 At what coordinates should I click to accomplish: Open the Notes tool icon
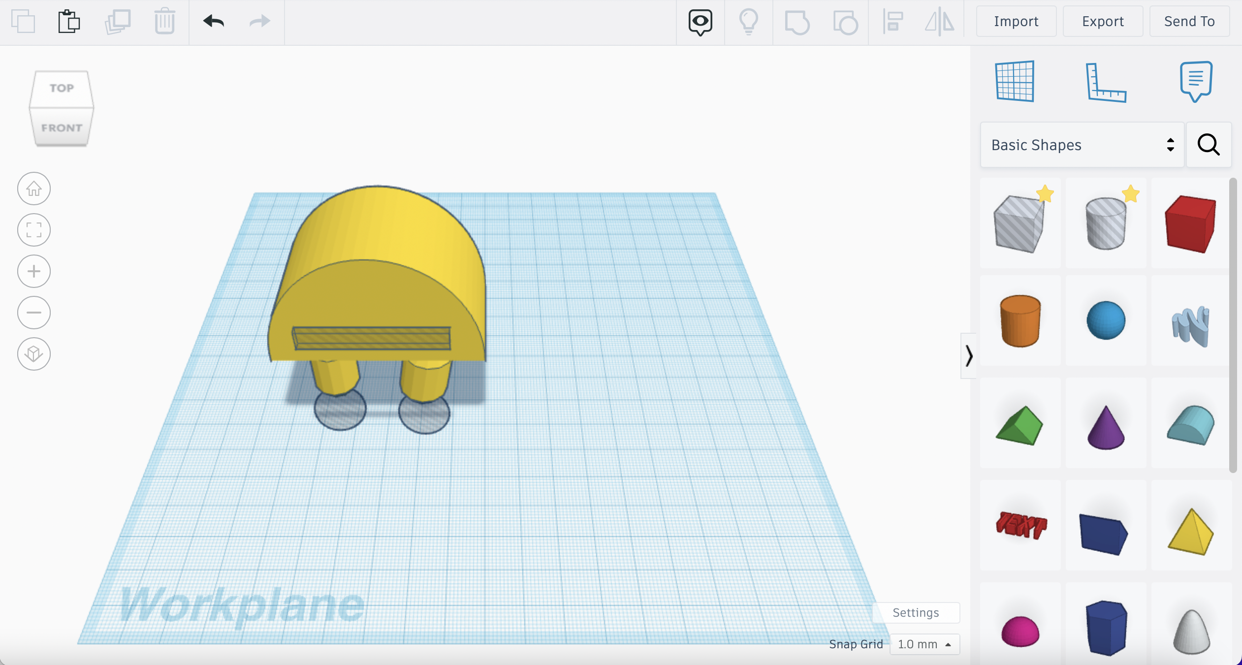(1196, 81)
